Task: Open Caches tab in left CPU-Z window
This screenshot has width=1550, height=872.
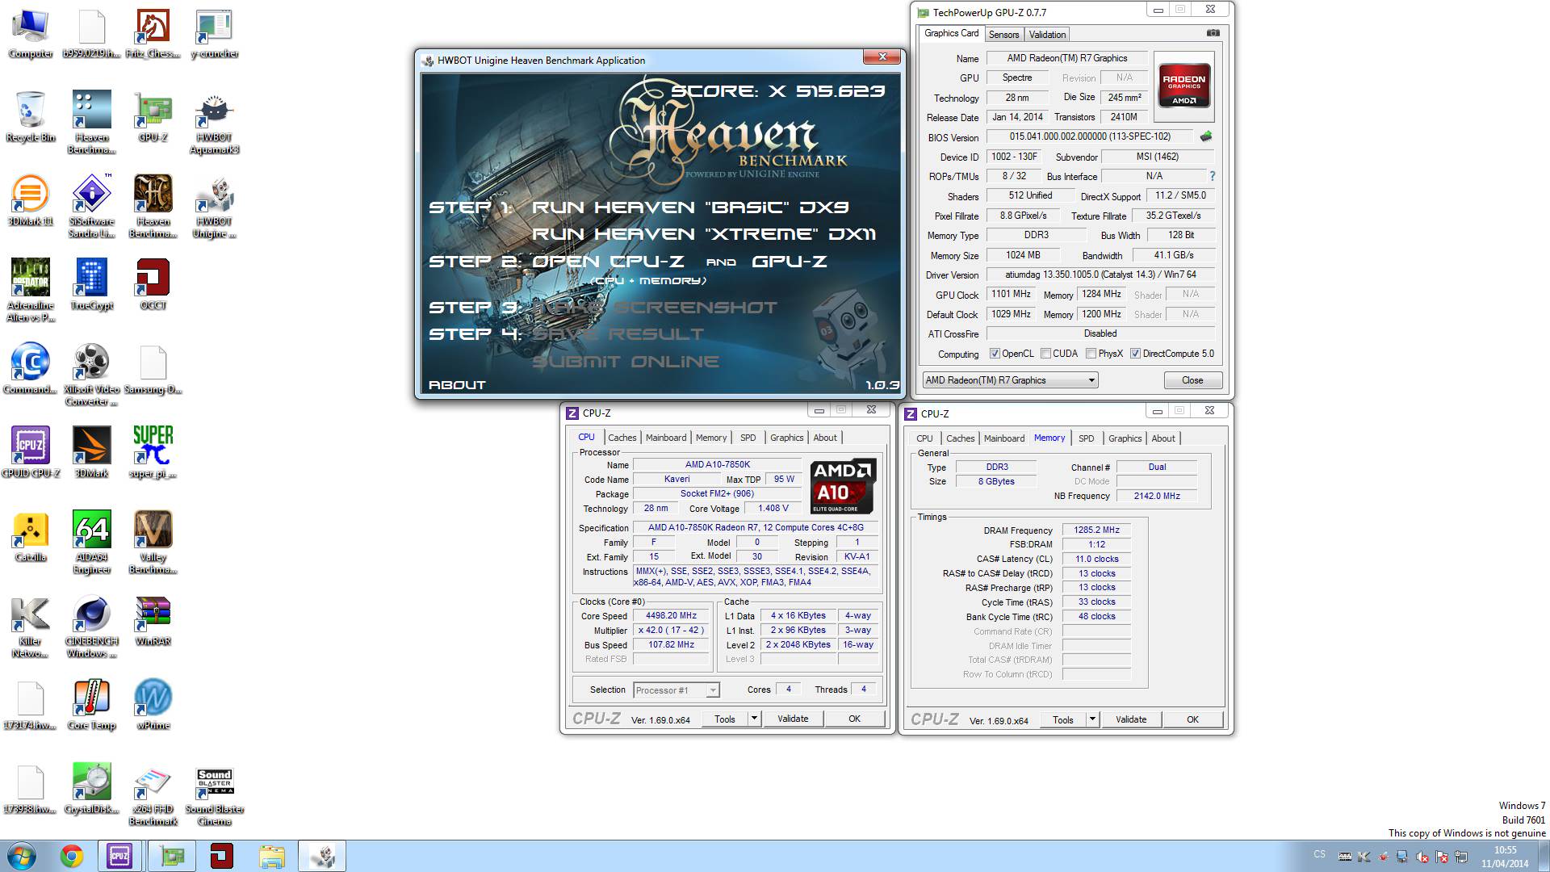Action: tap(622, 438)
